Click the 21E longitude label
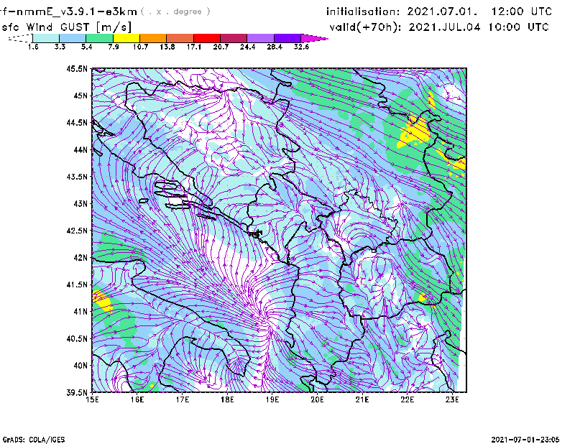Image resolution: width=575 pixels, height=444 pixels. [x=362, y=399]
